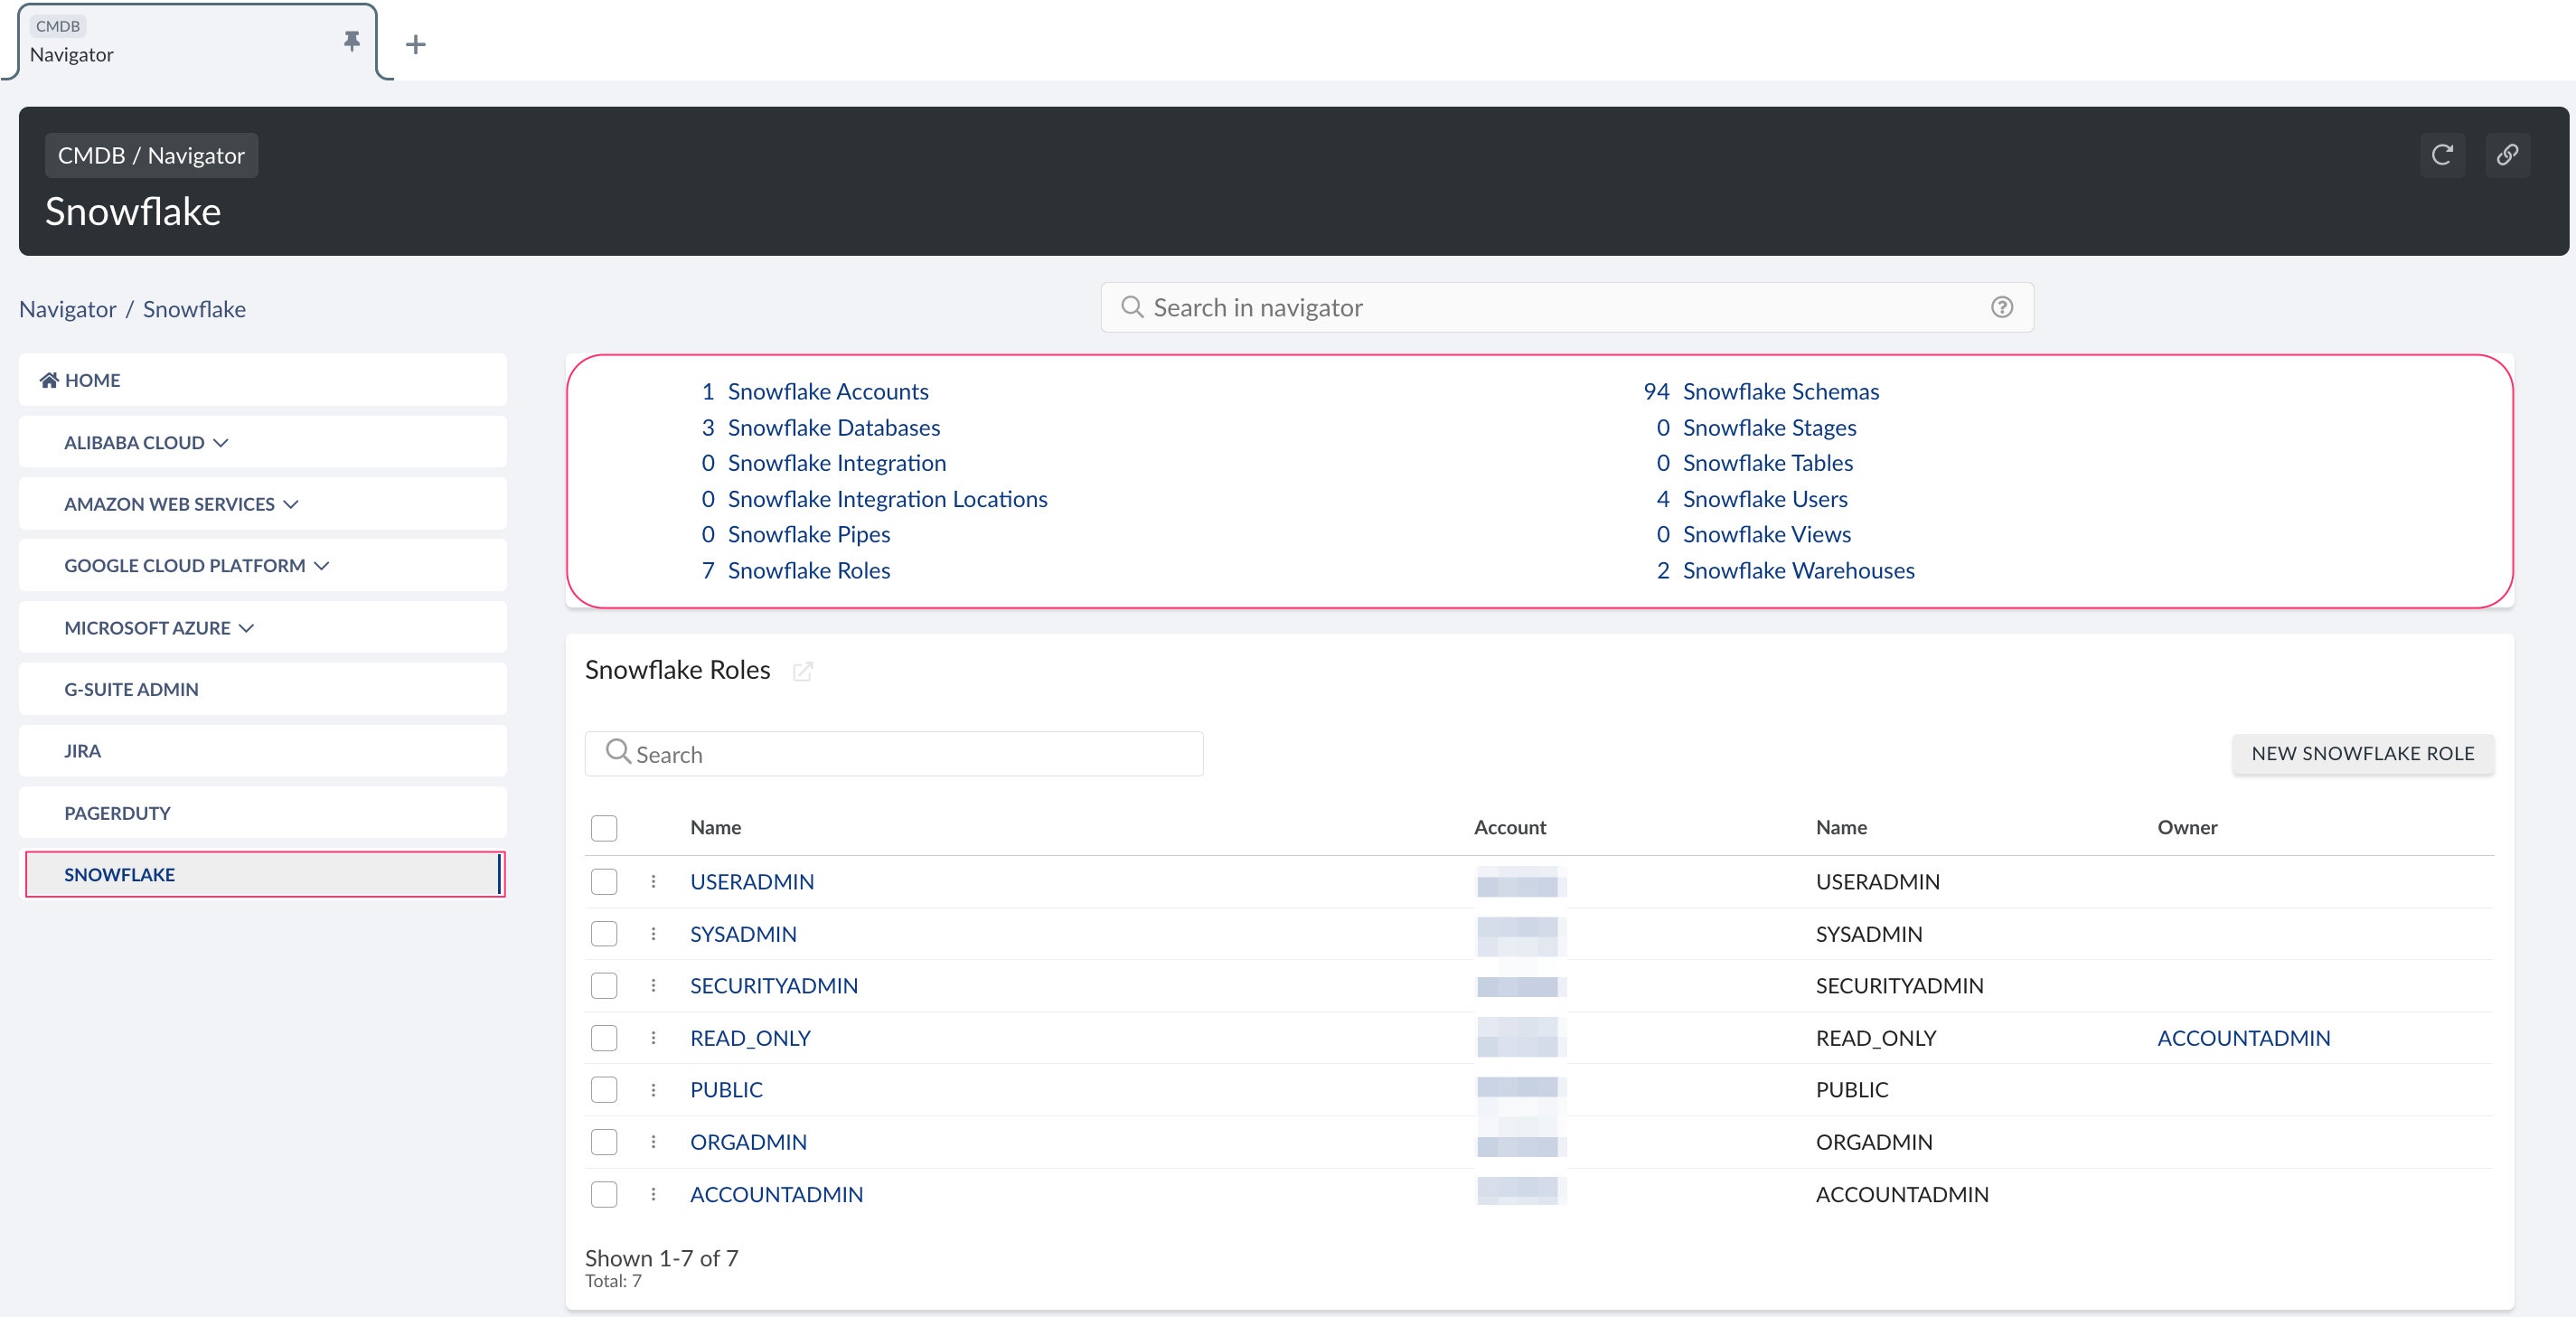Open the Snowflake Schemas link

[x=1780, y=391]
